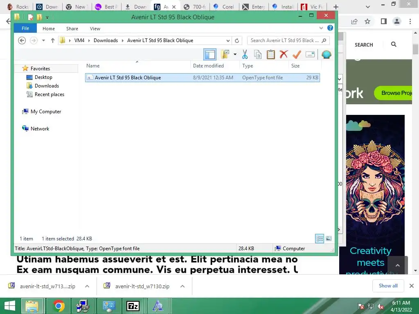The height and width of the screenshot is (314, 419).
Task: Click the rename label toolbar icon
Action: click(310, 54)
